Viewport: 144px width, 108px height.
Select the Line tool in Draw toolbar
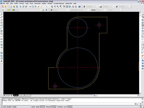click(2, 14)
